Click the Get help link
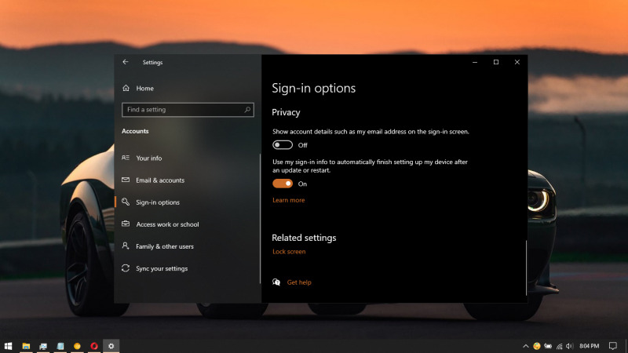Screen dimensions: 628x353 299,282
